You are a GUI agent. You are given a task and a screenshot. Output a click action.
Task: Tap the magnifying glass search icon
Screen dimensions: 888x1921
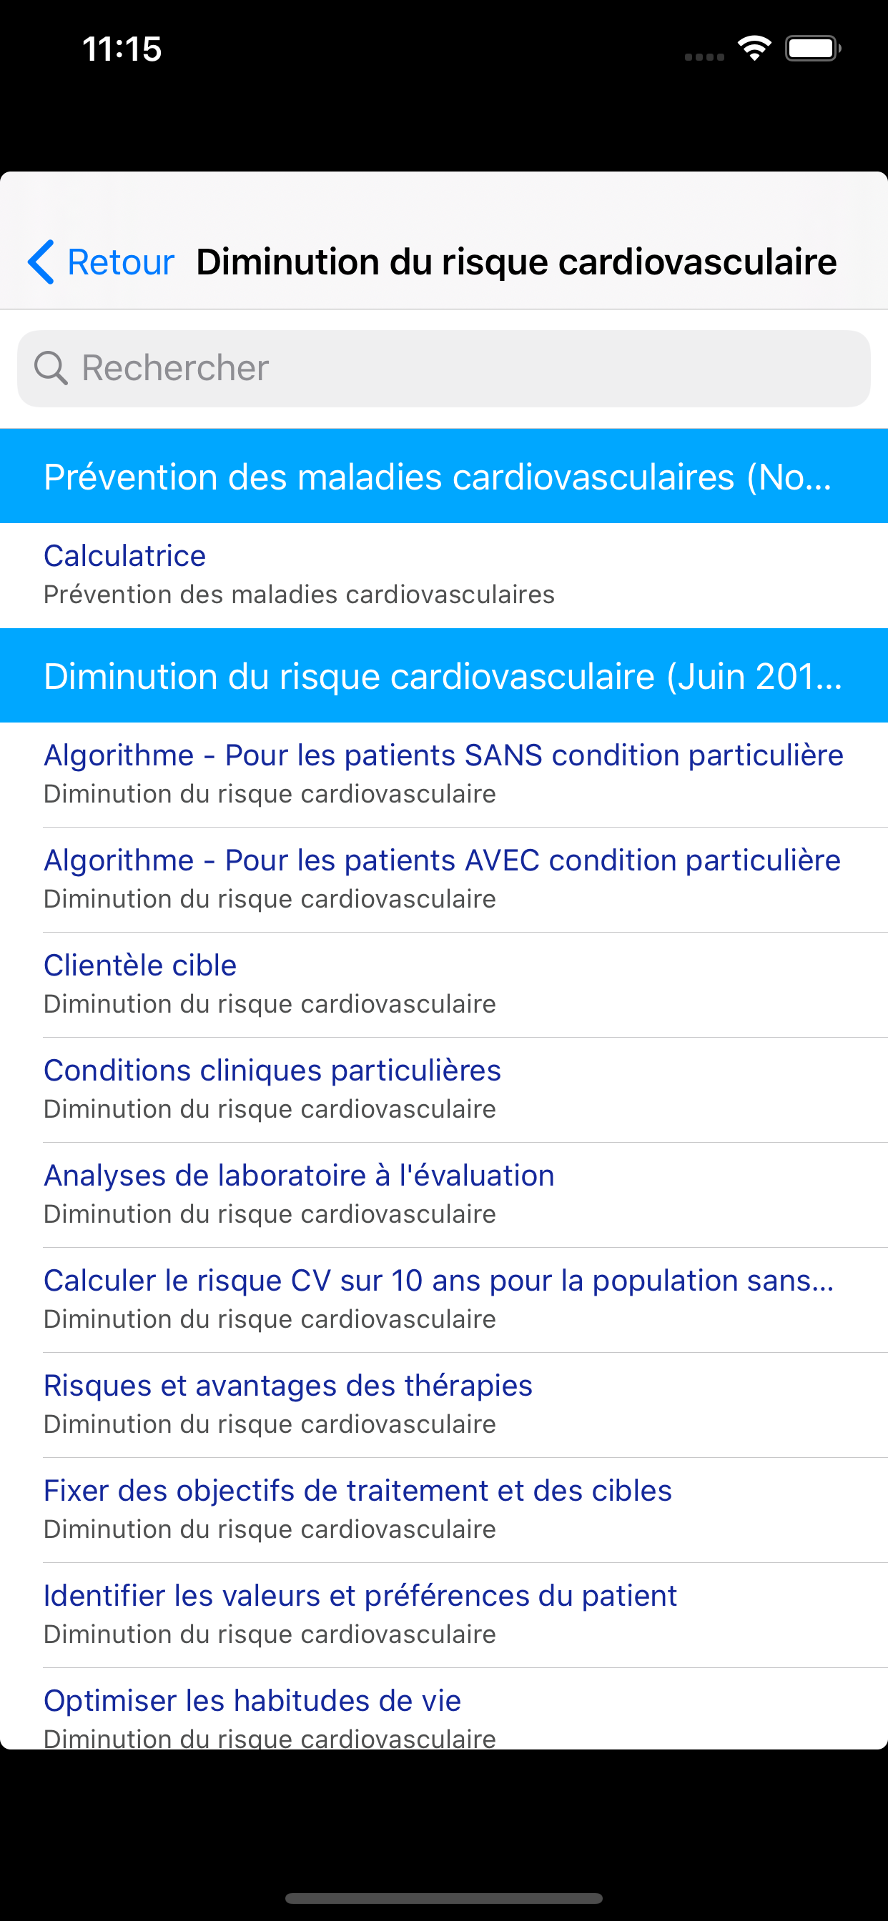51,368
